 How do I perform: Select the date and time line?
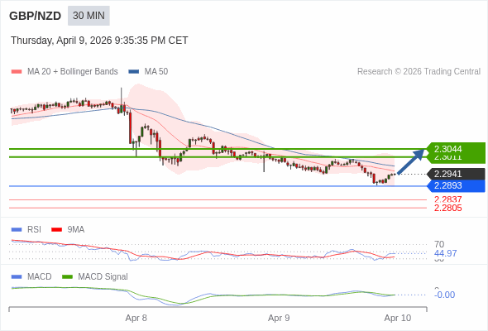pyautogui.click(x=99, y=41)
